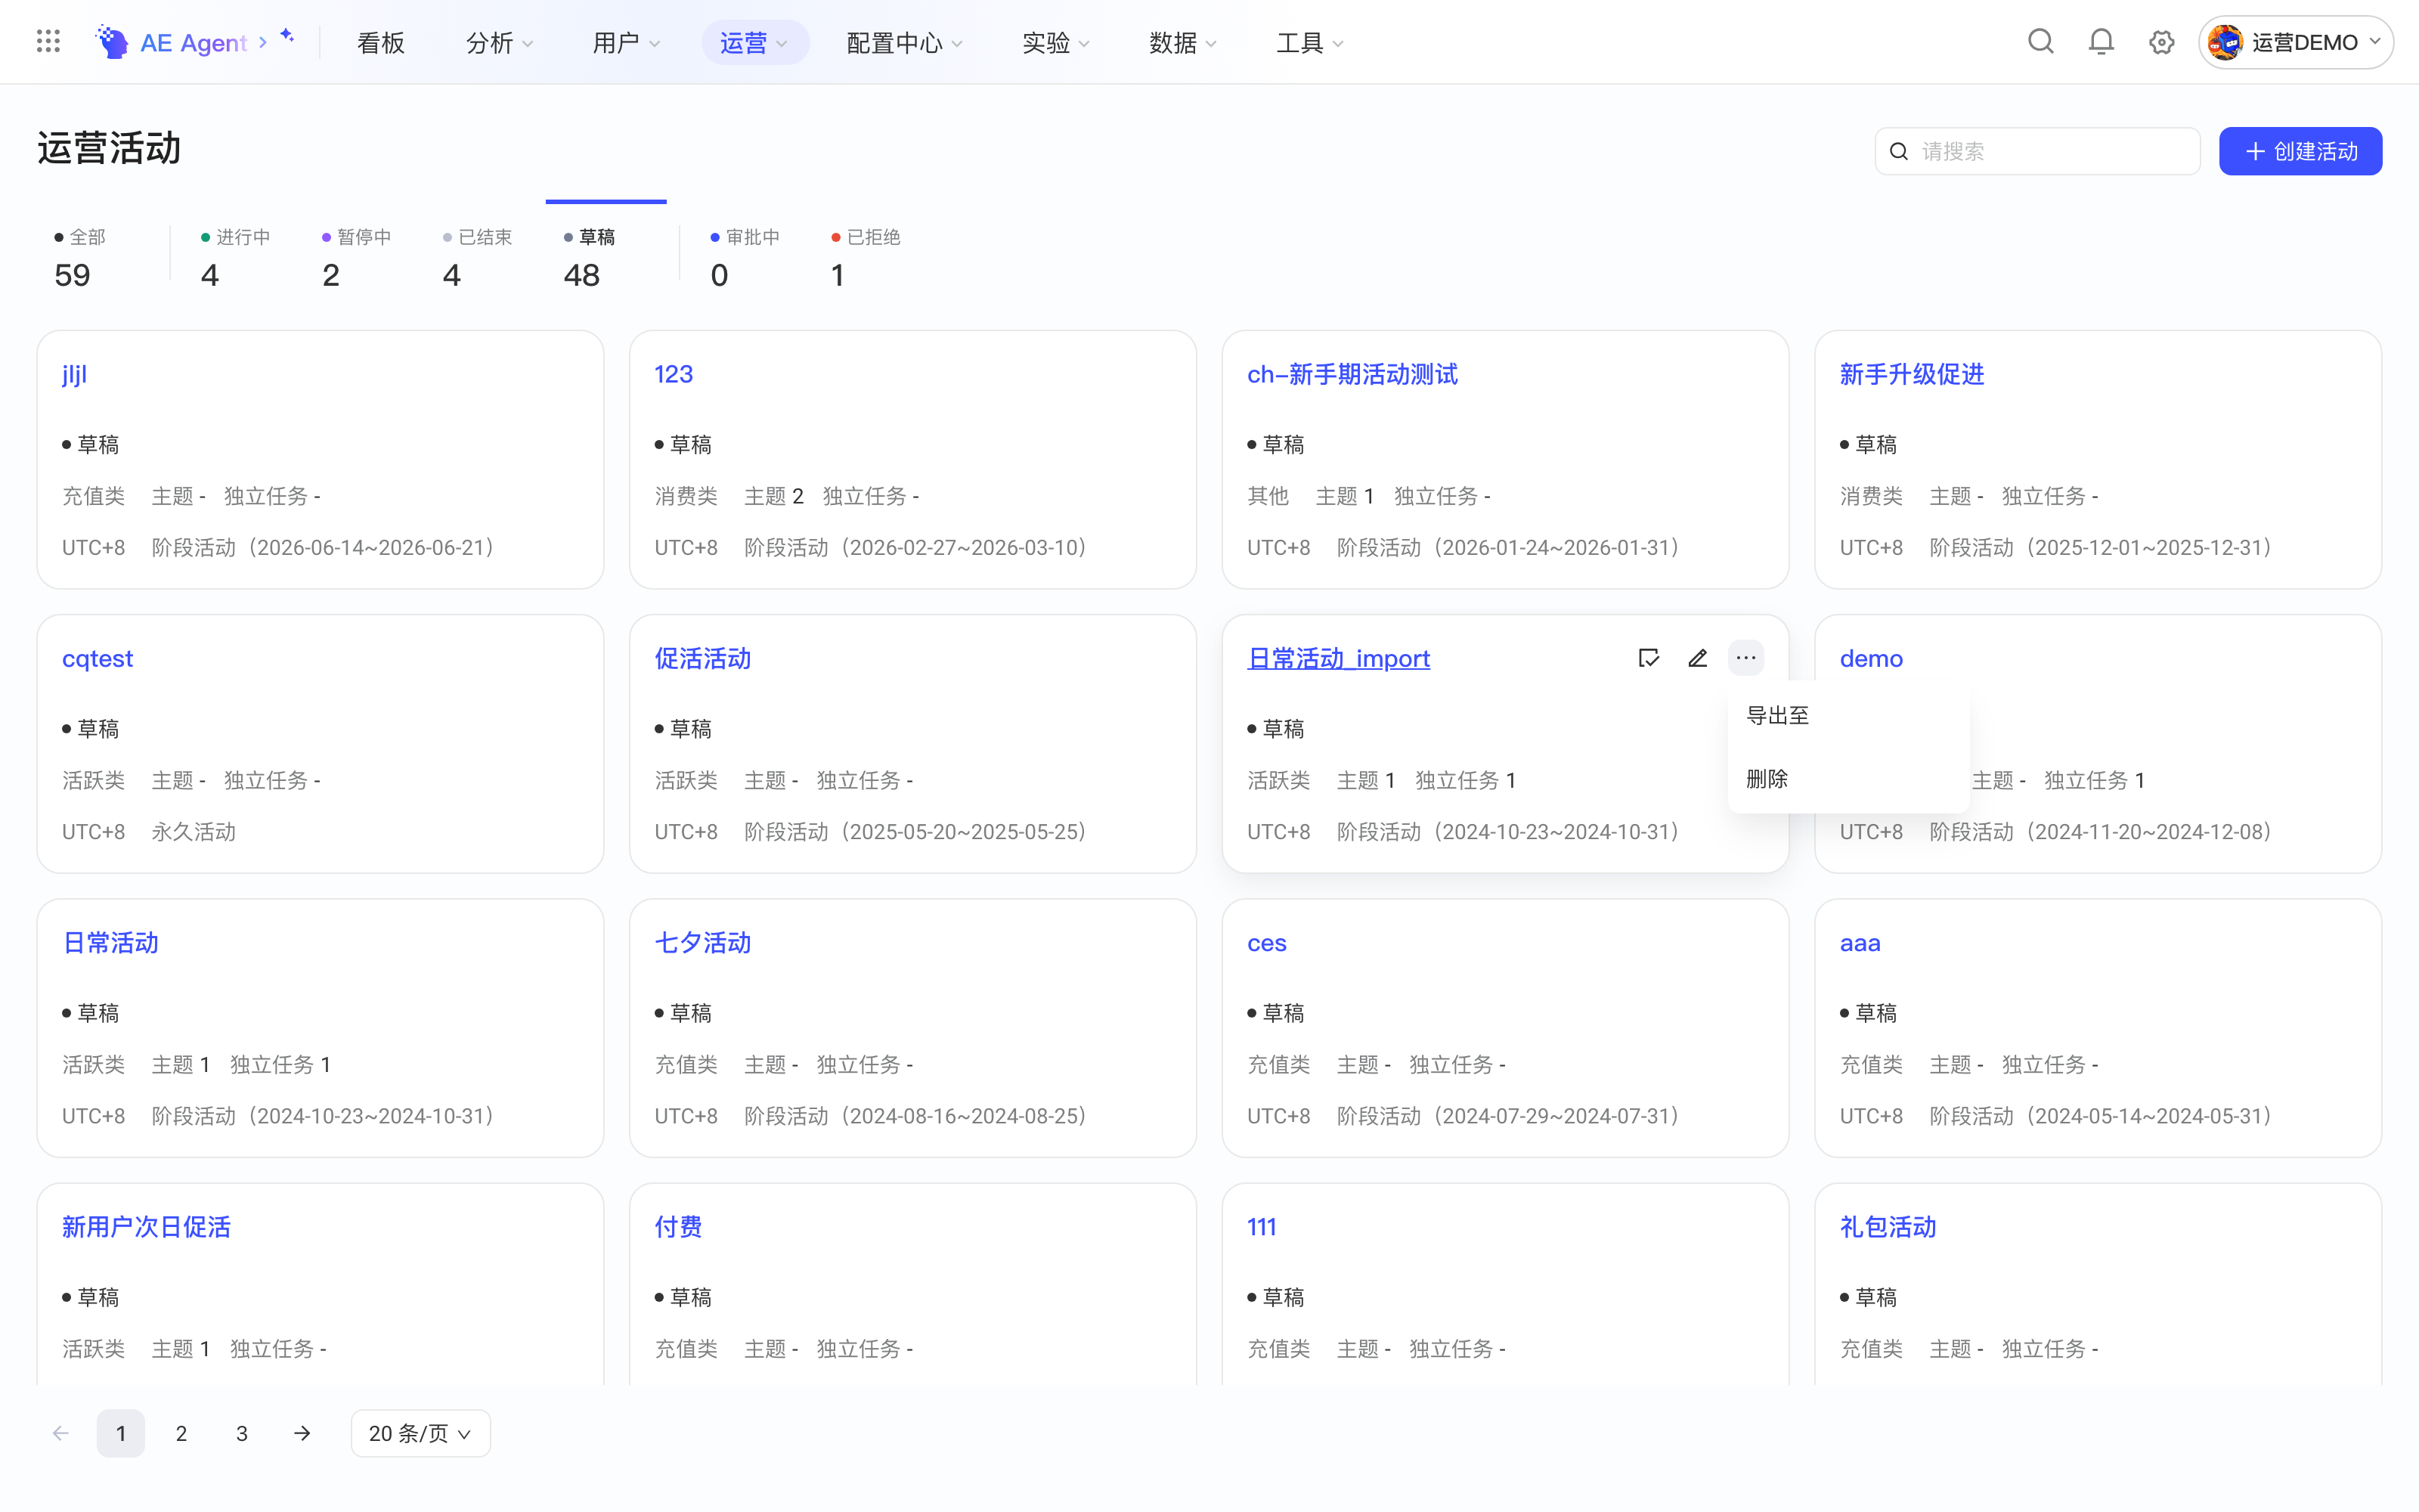Open the ch-新手期活动测试 activity link

coord(1352,374)
